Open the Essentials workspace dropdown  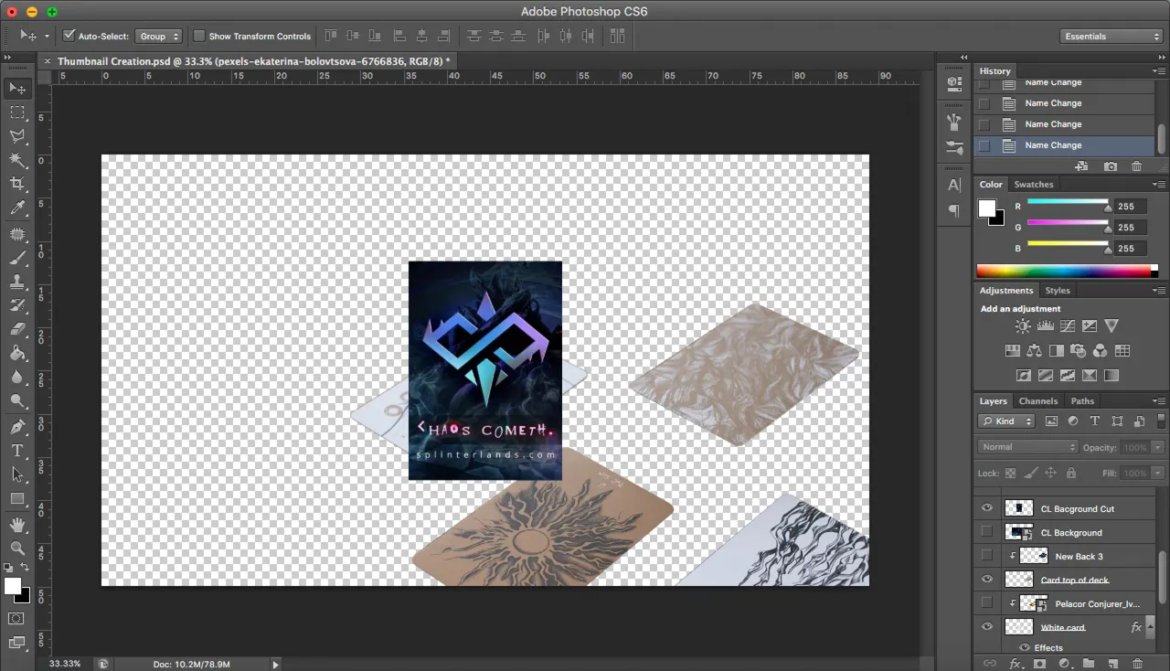pos(1111,36)
